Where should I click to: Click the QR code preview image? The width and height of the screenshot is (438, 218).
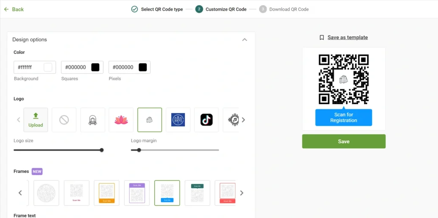coord(343,79)
